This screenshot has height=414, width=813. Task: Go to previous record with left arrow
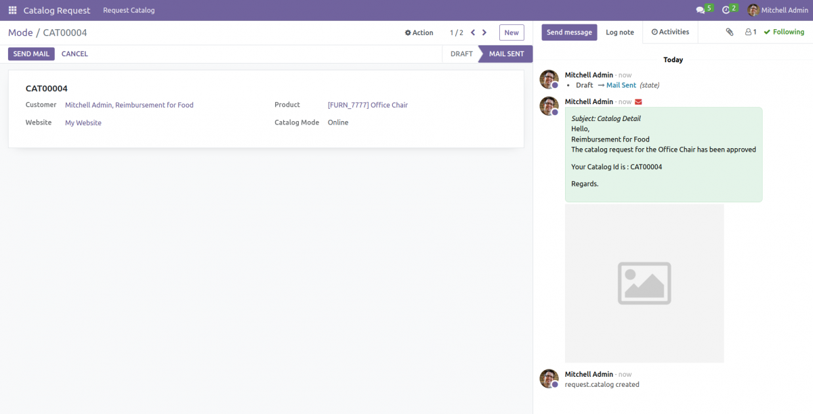click(x=472, y=32)
